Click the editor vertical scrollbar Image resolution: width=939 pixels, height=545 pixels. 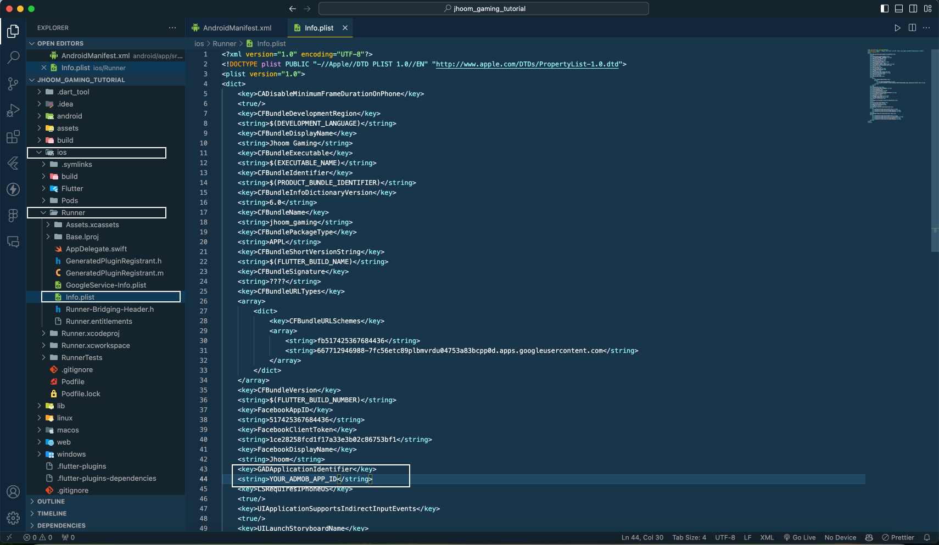pos(935,150)
